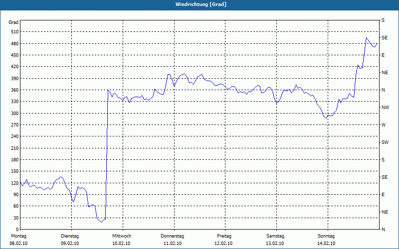This screenshot has height=249, width=399.
Task: Click the 300 value on the Grad axis
Action: click(x=14, y=114)
